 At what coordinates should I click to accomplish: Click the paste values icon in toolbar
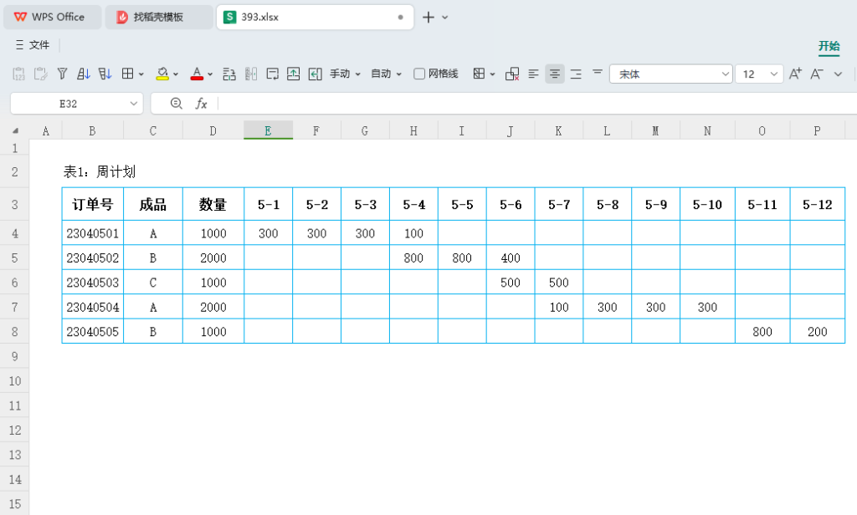[x=18, y=74]
